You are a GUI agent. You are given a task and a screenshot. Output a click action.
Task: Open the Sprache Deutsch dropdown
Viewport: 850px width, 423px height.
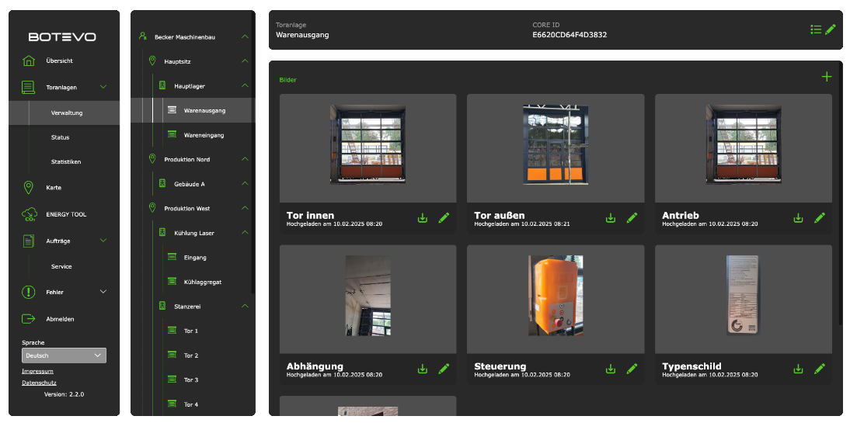click(x=64, y=355)
